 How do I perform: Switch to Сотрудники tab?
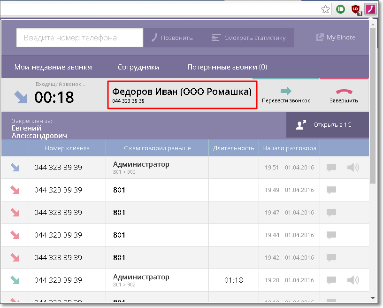(138, 67)
